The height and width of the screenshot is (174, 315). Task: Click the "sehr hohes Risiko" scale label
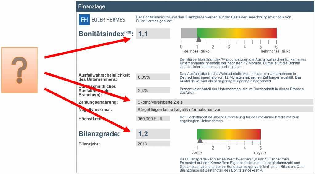(276, 51)
